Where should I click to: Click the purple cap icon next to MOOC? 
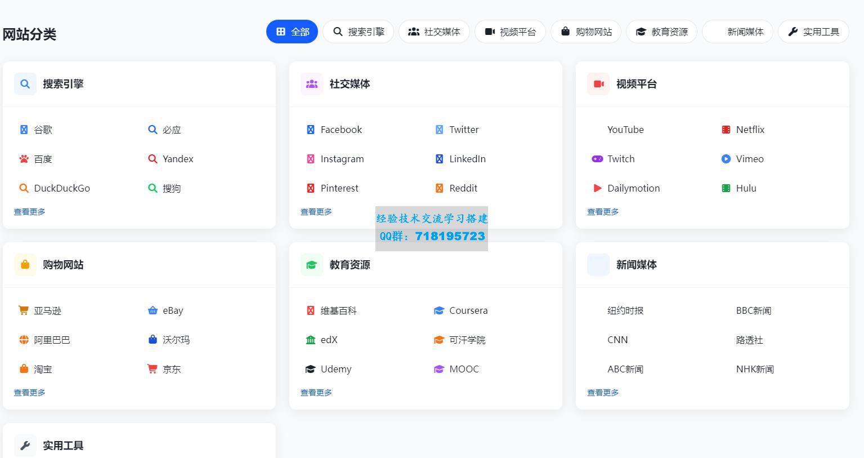[439, 369]
